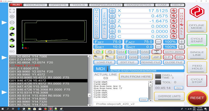Toggle SINGLE LINE mode
The height and width of the screenshot is (111, 209).
pos(197,54)
